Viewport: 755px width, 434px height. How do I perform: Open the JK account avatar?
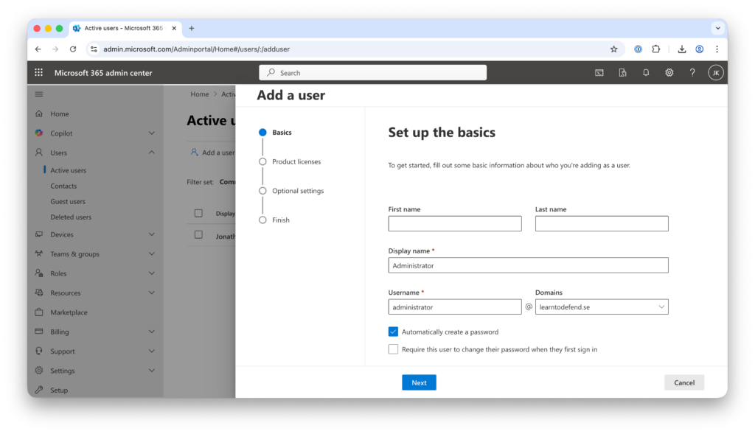point(715,73)
